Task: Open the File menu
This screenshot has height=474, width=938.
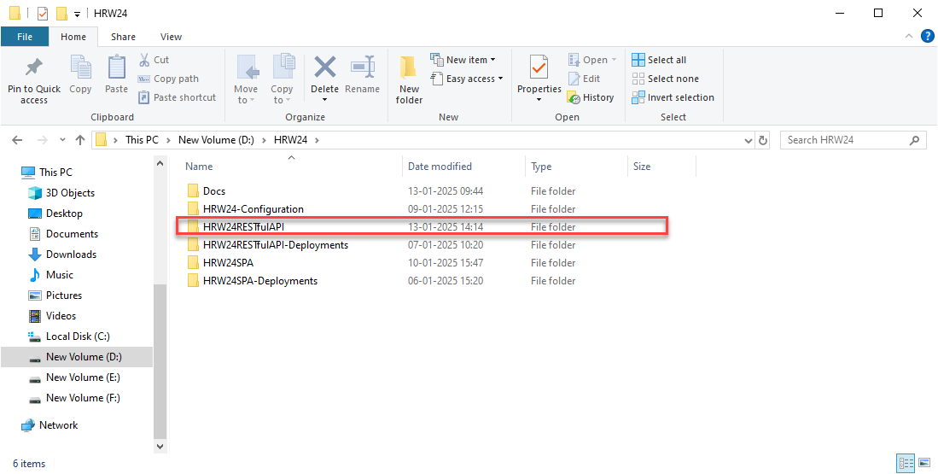Action: [x=25, y=37]
